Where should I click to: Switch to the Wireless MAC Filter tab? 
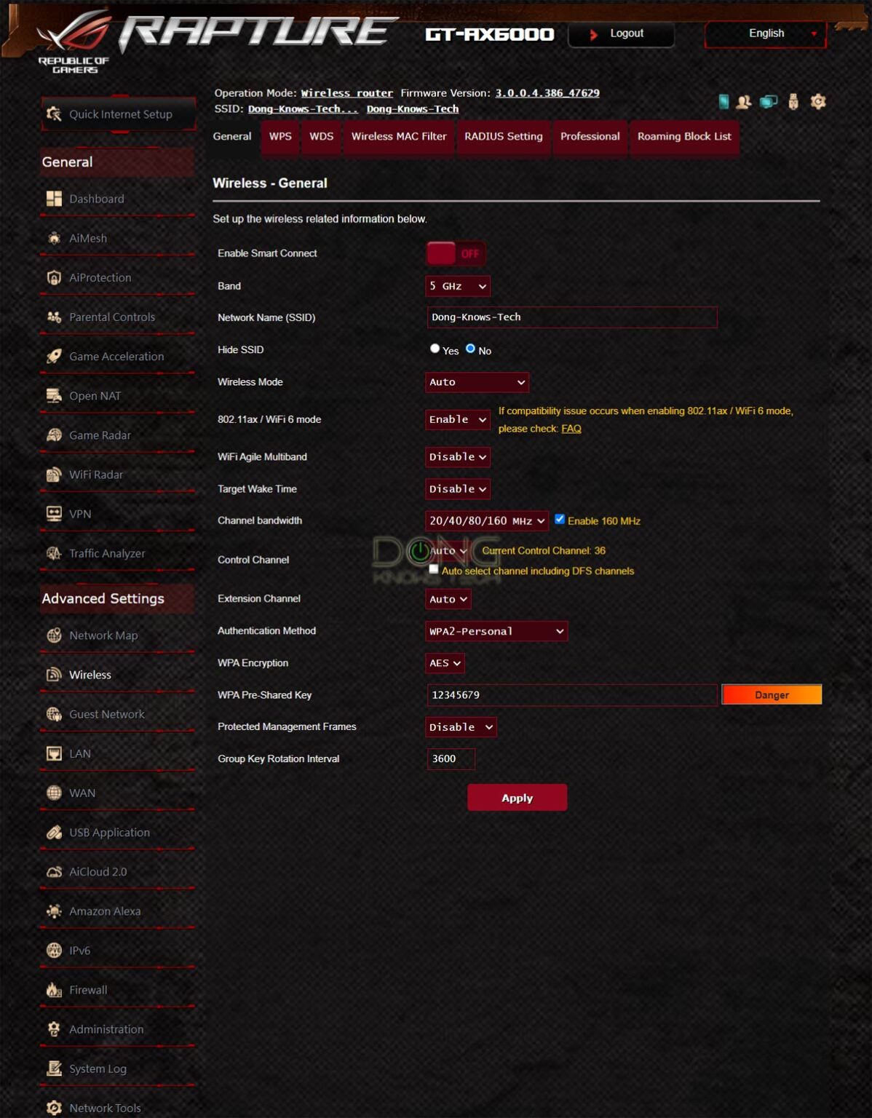click(x=399, y=137)
